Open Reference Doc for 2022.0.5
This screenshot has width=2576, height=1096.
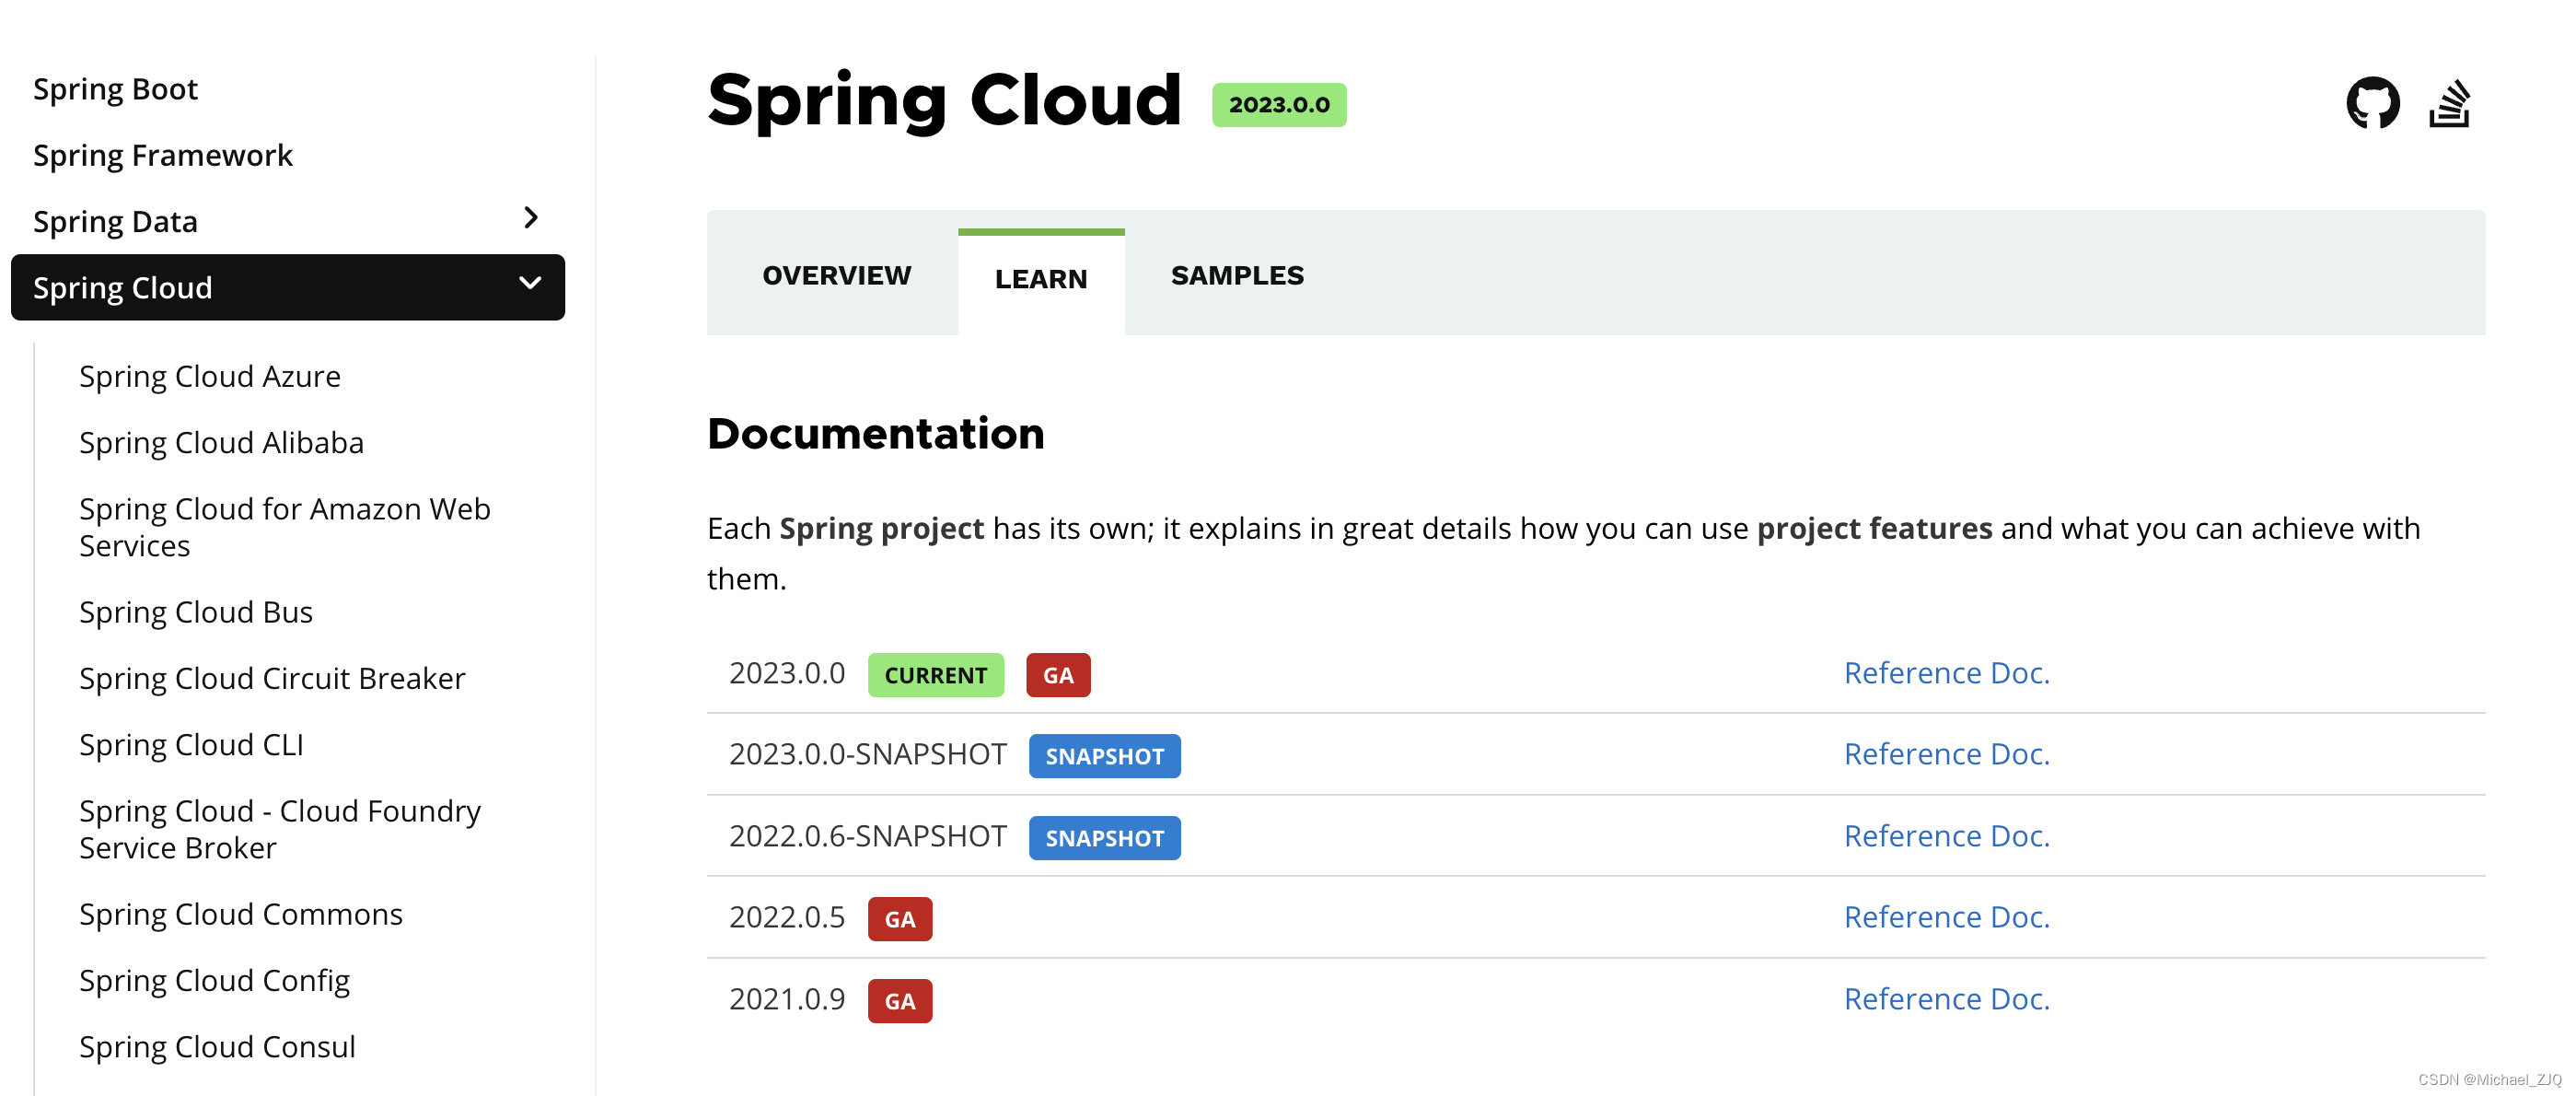(x=1946, y=917)
